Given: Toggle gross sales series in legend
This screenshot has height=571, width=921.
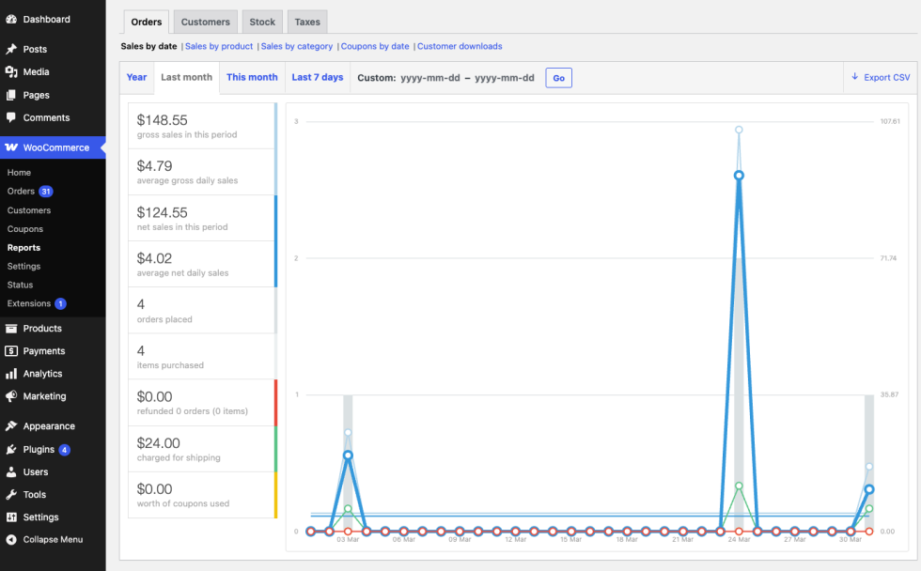Looking at the screenshot, I should (202, 126).
